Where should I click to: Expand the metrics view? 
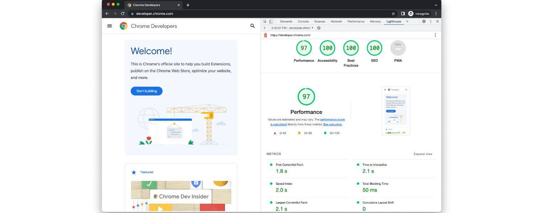tap(423, 154)
